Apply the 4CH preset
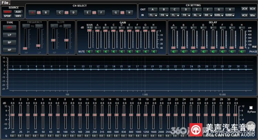 click(x=244, y=15)
